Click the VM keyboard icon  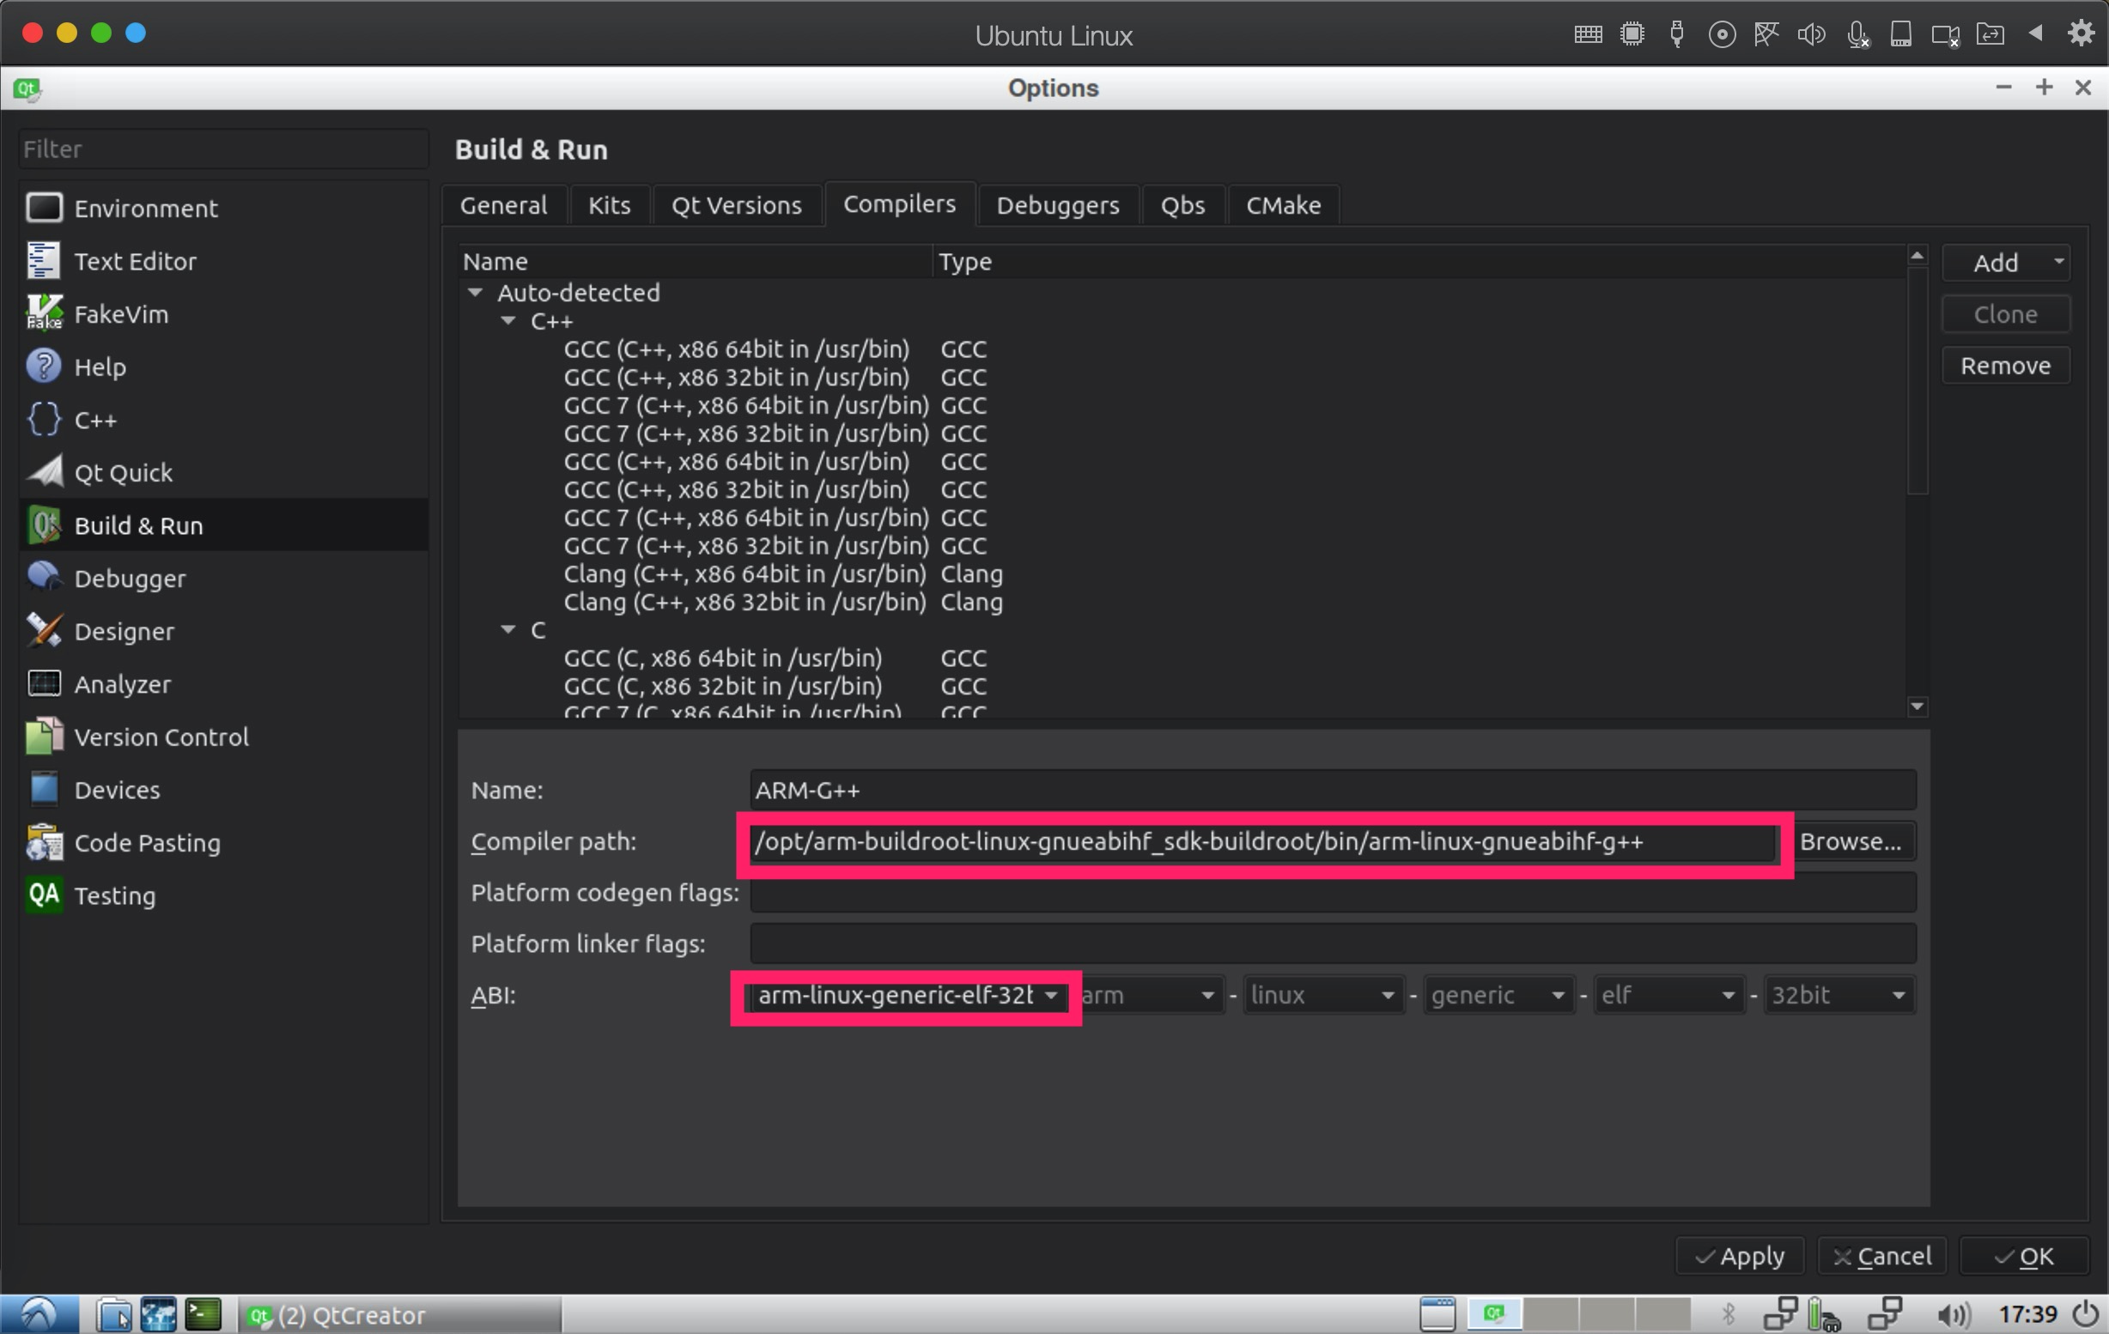[x=1588, y=34]
